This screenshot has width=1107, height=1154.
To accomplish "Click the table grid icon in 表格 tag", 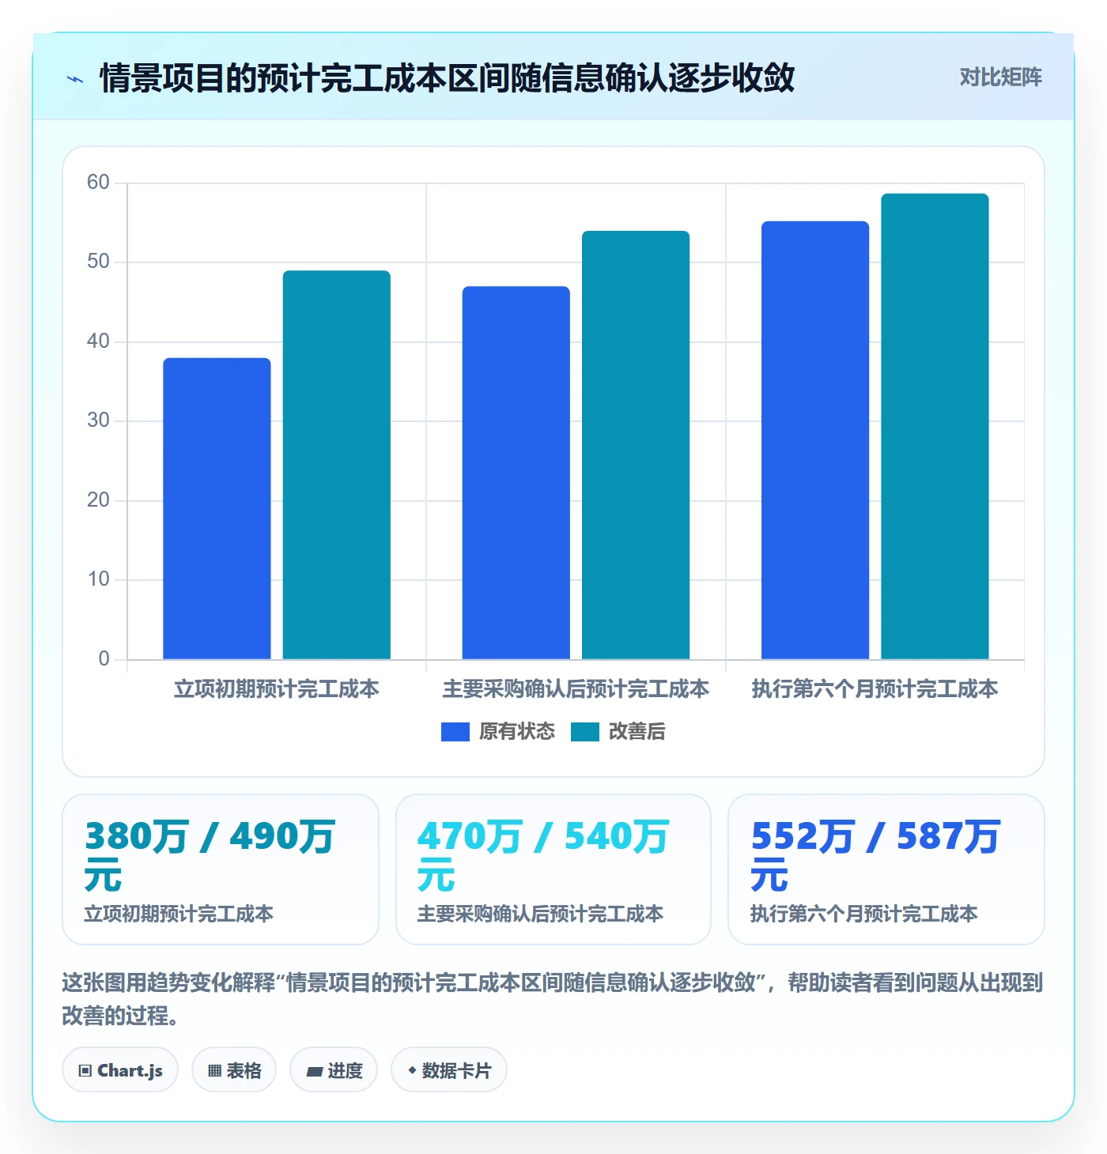I will [214, 1071].
